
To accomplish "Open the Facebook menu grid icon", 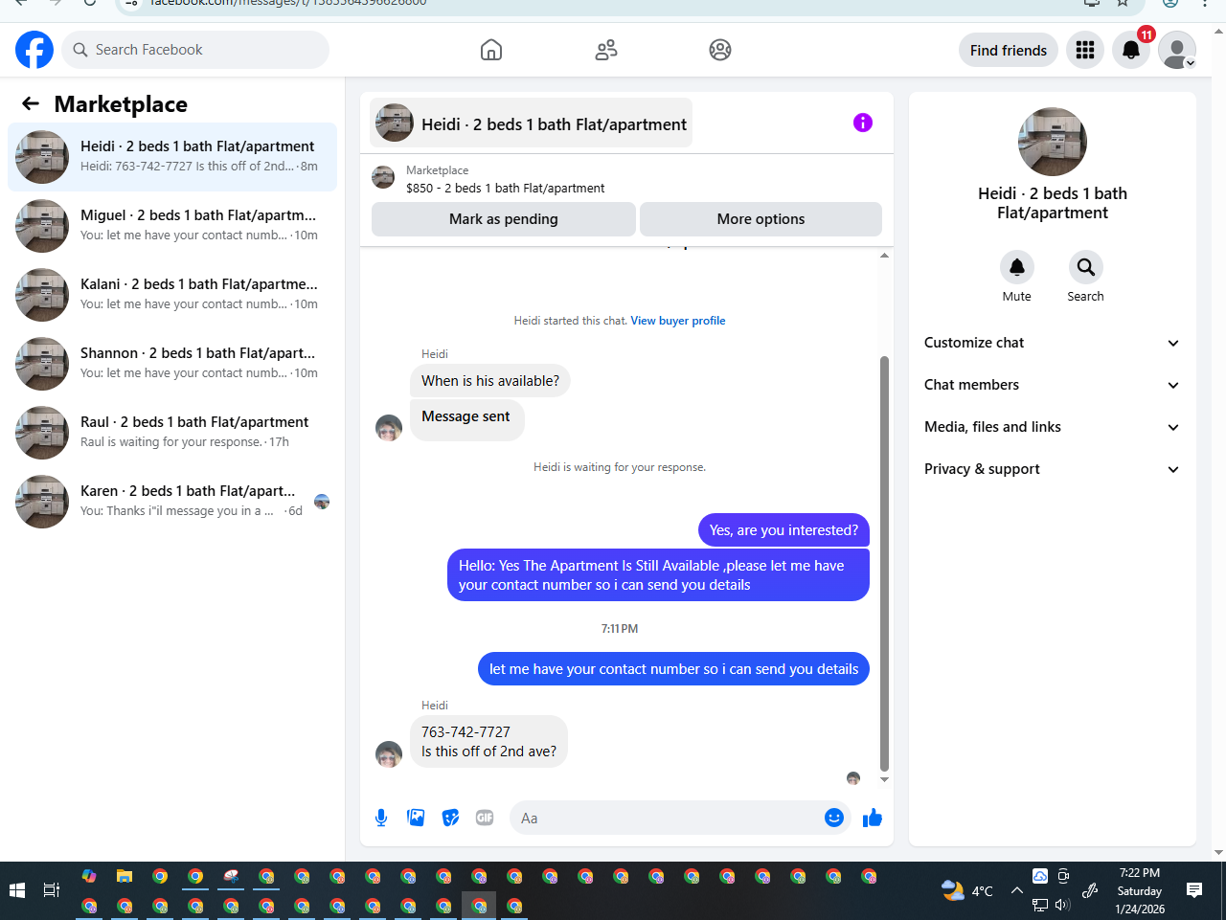I will tap(1085, 50).
